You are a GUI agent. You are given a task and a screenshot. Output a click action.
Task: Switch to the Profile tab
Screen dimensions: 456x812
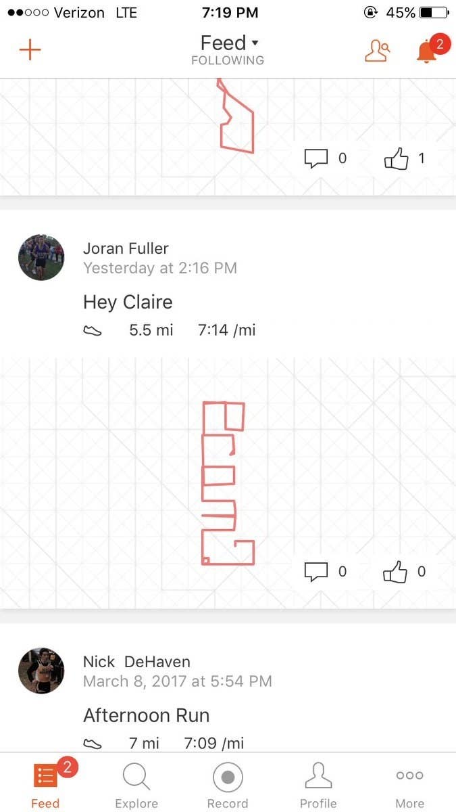pos(318,785)
